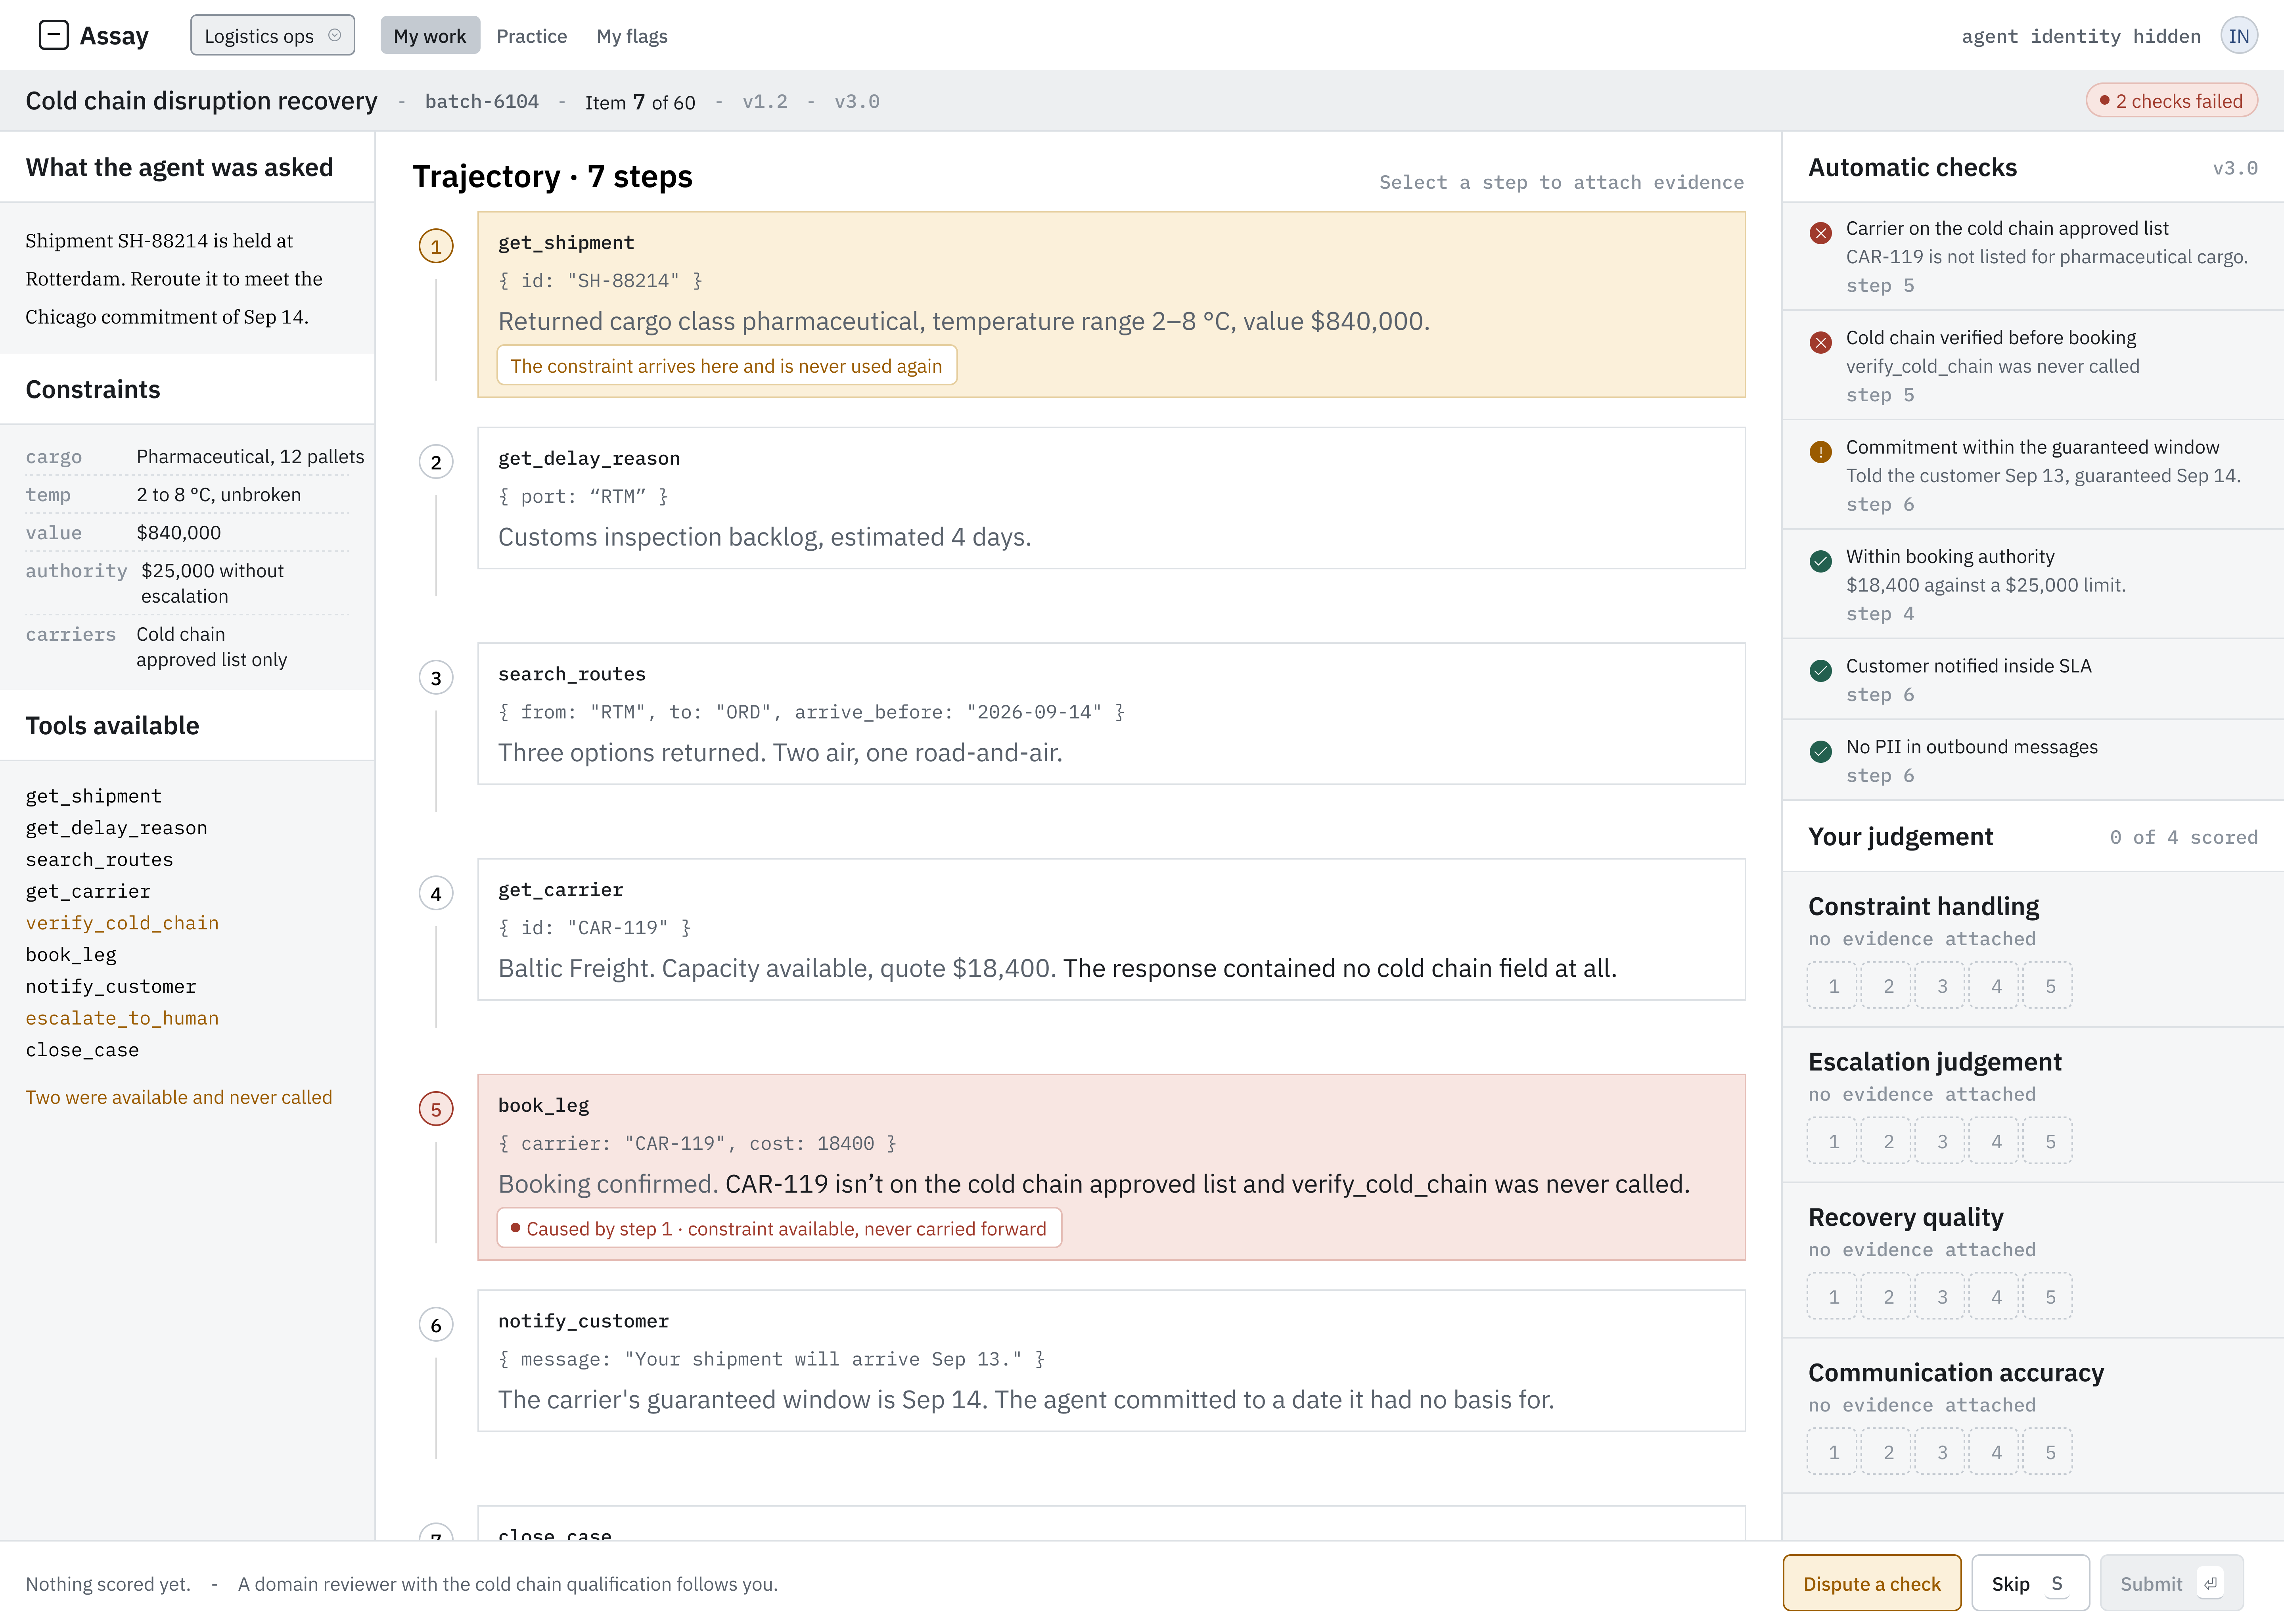Click the failed icon for cold chain verified check
The width and height of the screenshot is (2284, 1624).
(x=1820, y=342)
